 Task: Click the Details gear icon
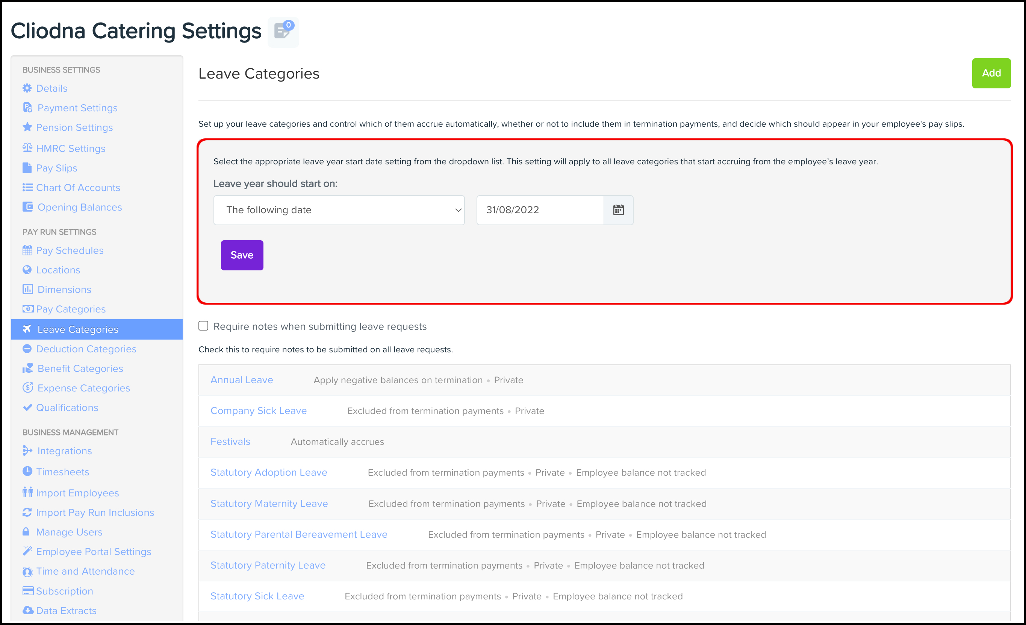coord(27,88)
